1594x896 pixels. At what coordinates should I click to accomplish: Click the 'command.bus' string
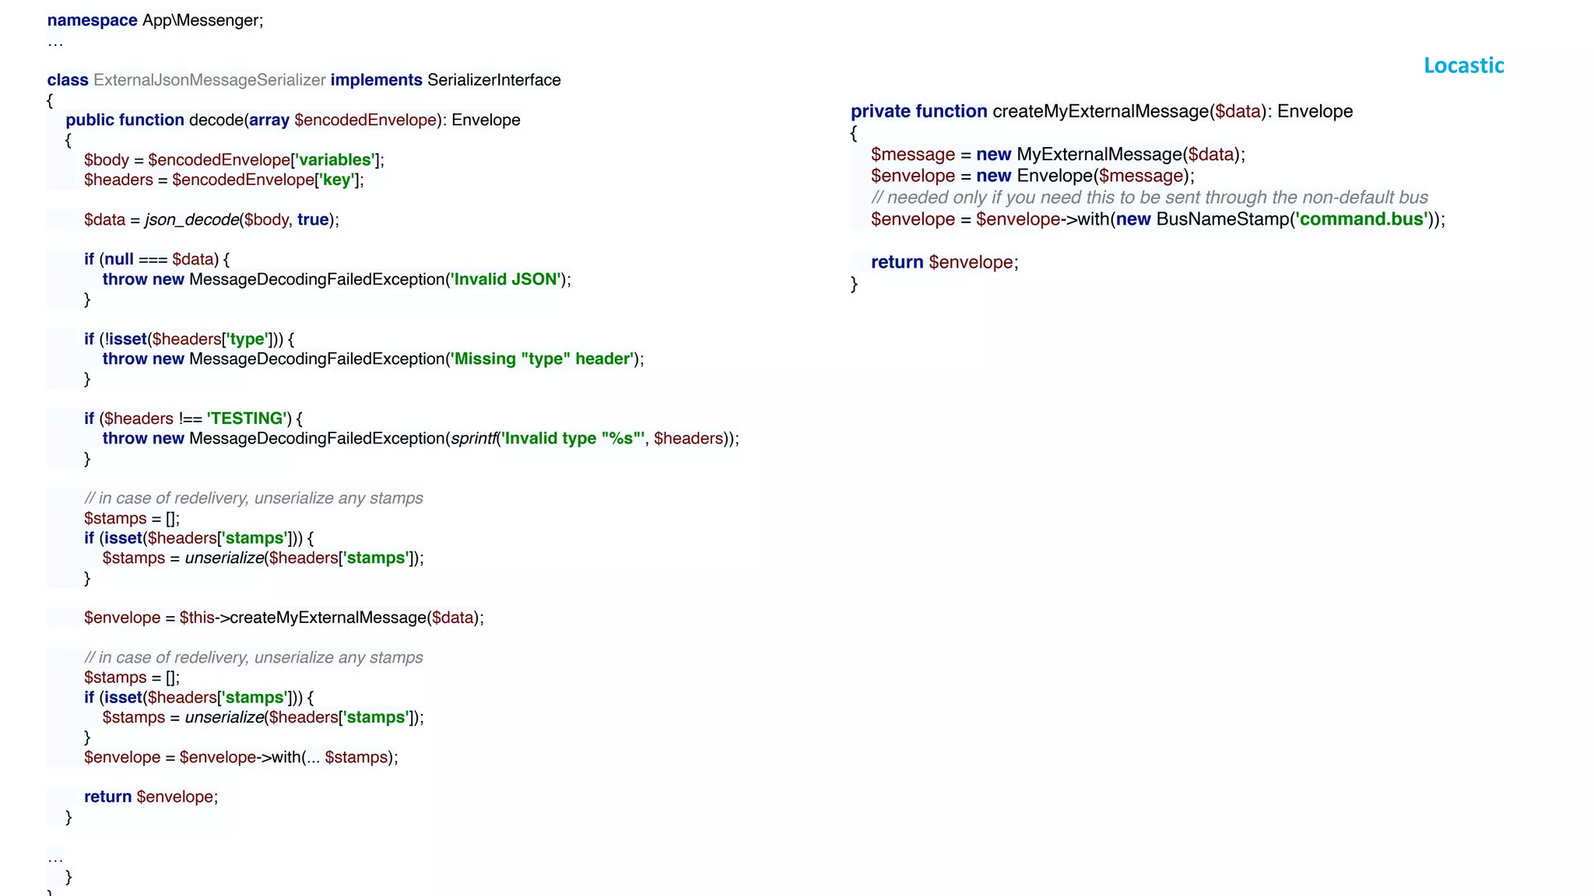pos(1362,219)
